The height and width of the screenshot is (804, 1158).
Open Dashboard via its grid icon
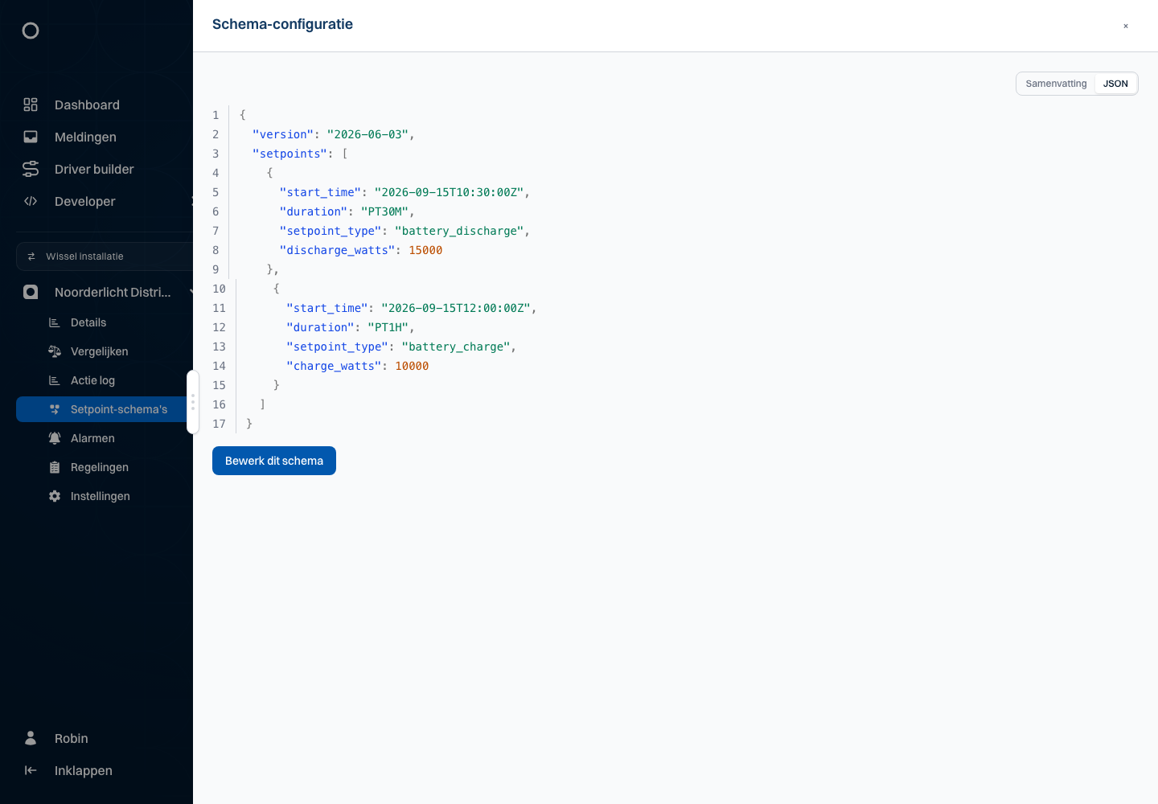(31, 105)
